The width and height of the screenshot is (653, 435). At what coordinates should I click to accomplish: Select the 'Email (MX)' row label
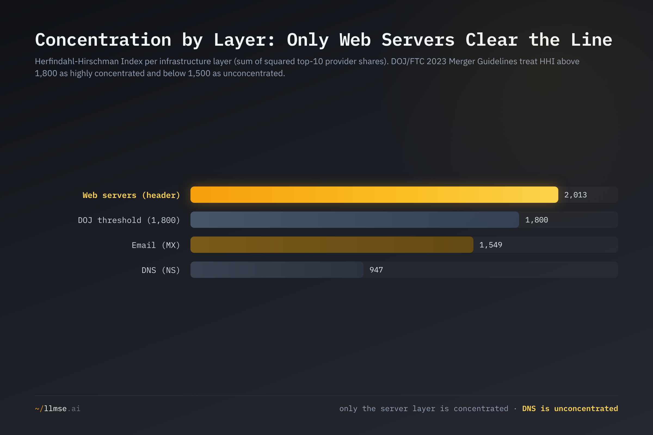click(156, 245)
